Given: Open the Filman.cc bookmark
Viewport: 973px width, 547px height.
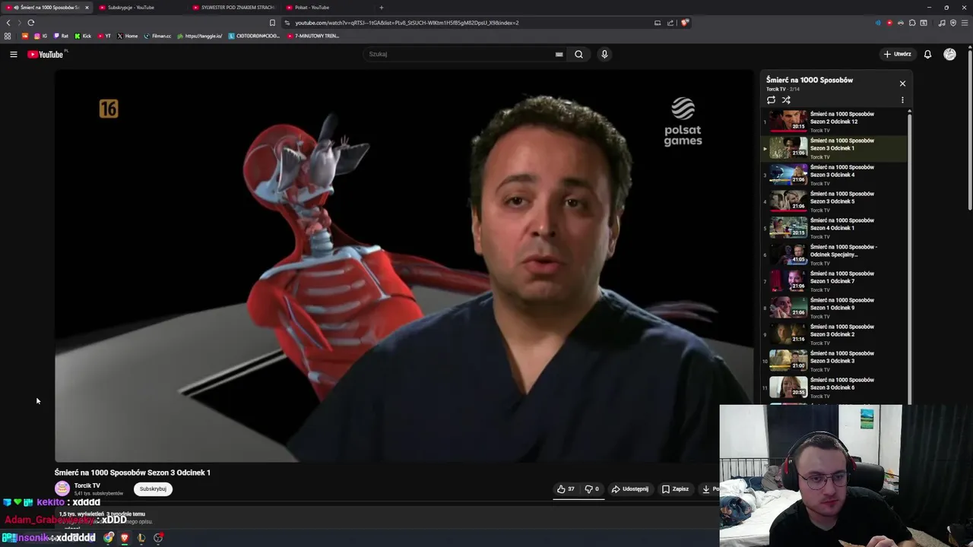Looking at the screenshot, I should coord(158,36).
